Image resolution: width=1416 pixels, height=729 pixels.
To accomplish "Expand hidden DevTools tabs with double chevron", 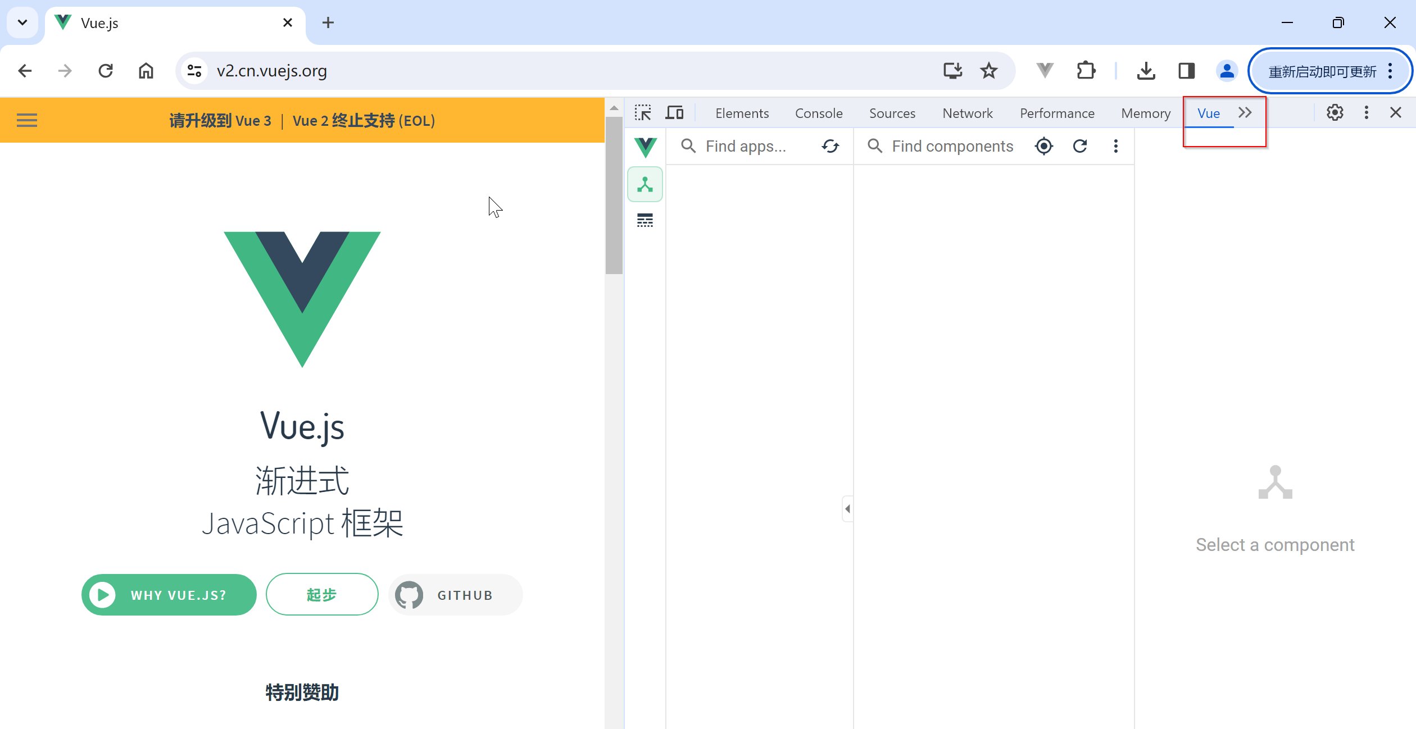I will pyautogui.click(x=1245, y=113).
